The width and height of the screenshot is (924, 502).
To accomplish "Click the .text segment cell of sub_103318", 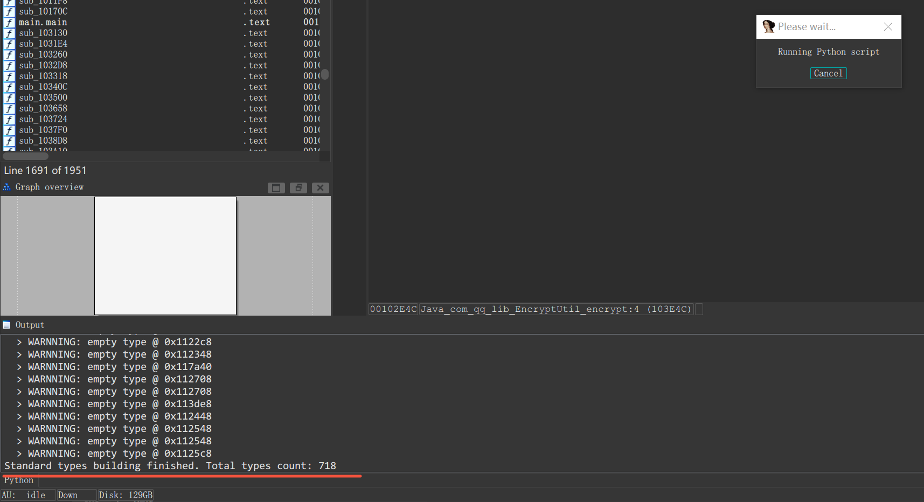I will click(256, 76).
